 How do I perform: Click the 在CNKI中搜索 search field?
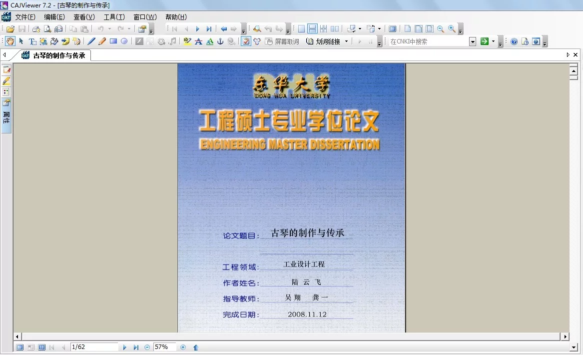pos(429,41)
